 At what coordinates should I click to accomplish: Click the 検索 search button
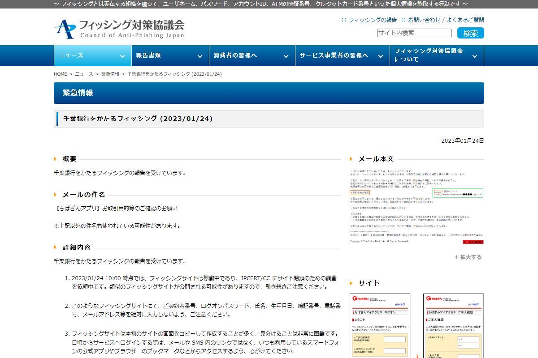click(471, 33)
